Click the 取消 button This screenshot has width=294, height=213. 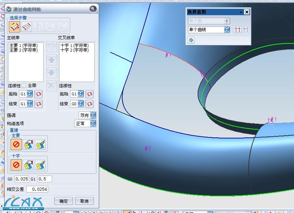point(84,201)
